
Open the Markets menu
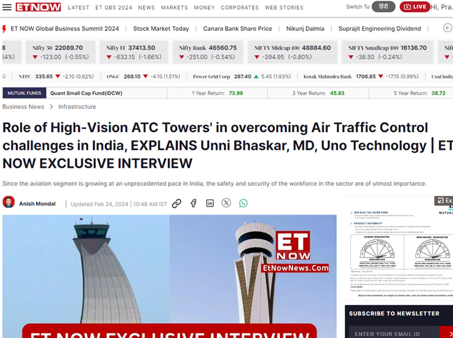pyautogui.click(x=174, y=7)
